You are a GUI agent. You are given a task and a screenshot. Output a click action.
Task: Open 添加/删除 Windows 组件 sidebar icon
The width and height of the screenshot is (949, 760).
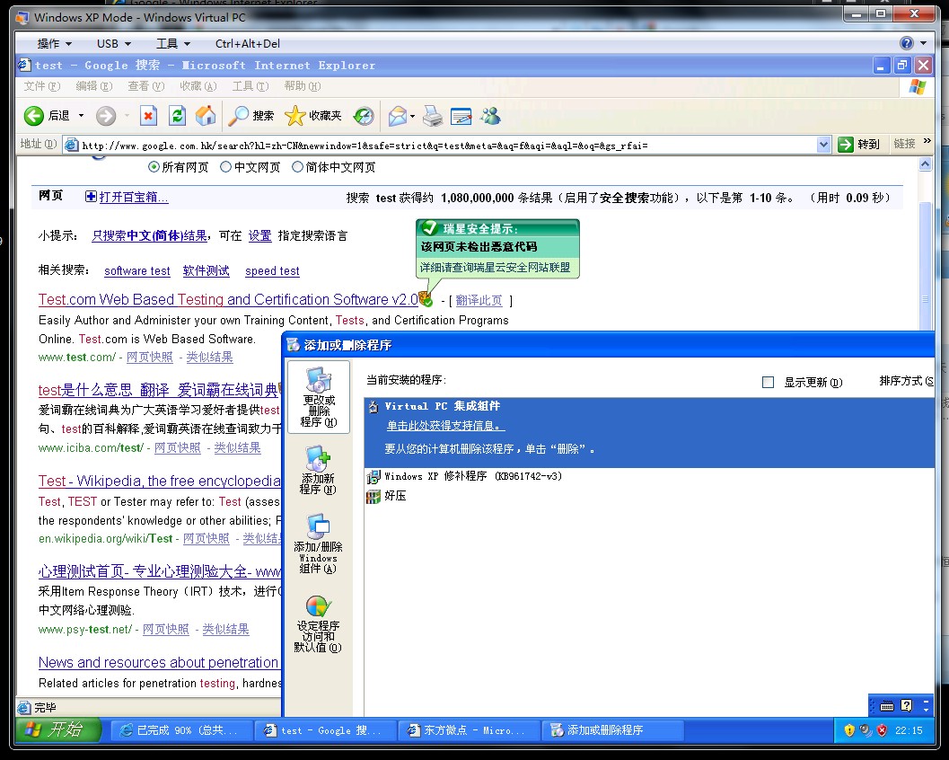[x=318, y=543]
